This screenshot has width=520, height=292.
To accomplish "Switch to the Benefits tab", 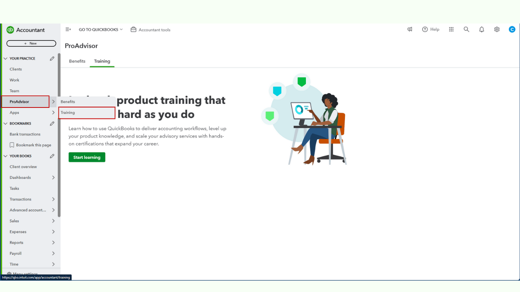I will coord(77,61).
